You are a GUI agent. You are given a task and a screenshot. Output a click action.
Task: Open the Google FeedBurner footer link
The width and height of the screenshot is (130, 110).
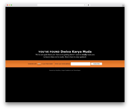[x=66, y=70]
